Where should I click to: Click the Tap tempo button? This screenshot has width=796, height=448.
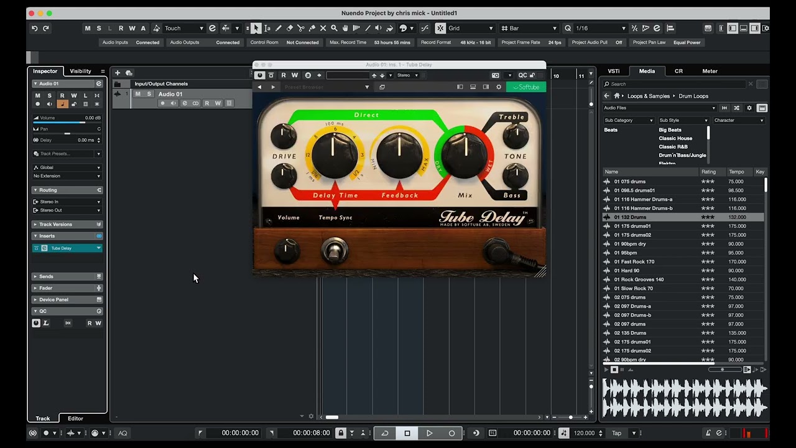tap(616, 433)
